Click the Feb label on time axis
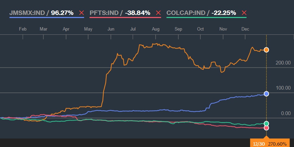 (x=23, y=29)
